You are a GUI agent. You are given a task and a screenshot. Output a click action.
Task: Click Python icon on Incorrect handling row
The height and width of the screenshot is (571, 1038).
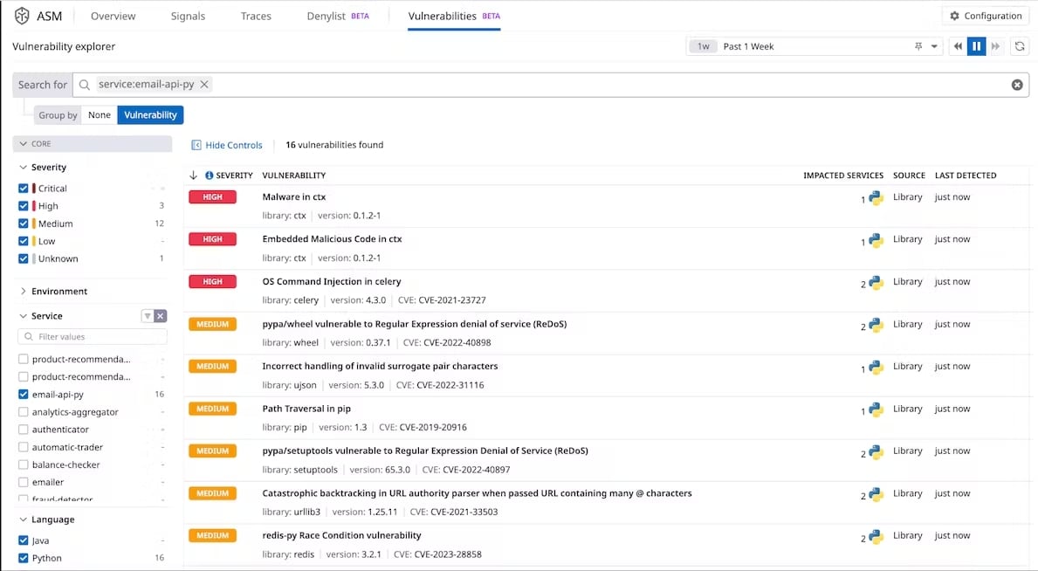[876, 368]
